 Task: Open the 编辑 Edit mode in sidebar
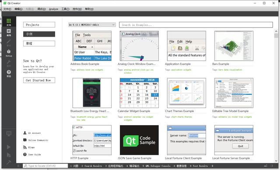pos(9,33)
